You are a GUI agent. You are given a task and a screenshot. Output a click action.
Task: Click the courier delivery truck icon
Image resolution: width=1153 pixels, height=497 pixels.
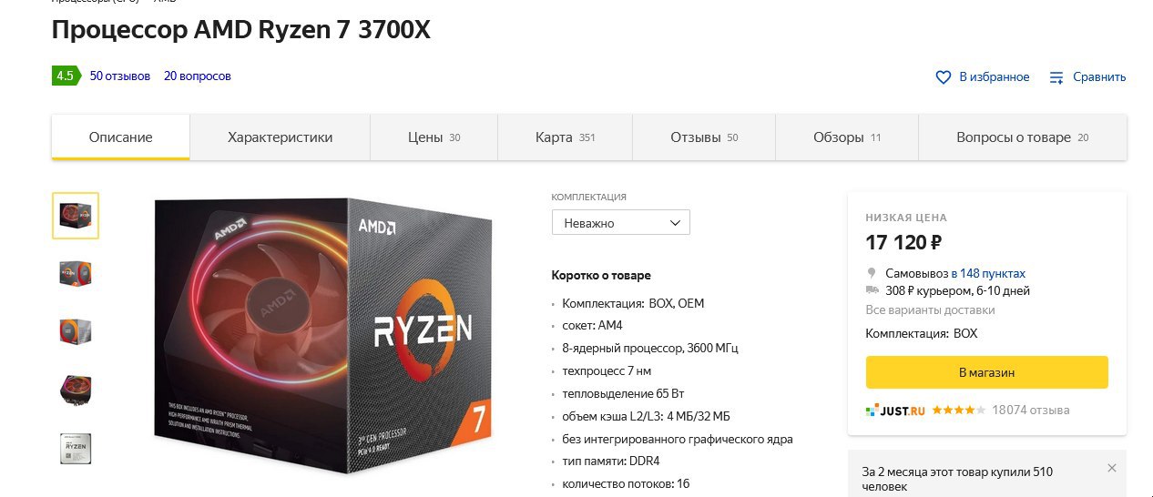[872, 290]
